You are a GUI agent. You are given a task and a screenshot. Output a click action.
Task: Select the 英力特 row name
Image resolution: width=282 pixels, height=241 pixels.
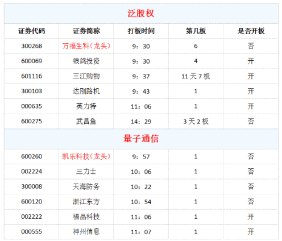pos(86,106)
